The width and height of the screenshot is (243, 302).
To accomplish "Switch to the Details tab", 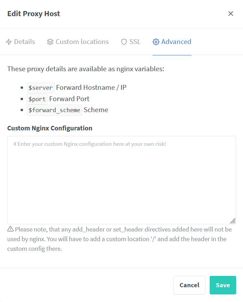I will [x=21, y=42].
